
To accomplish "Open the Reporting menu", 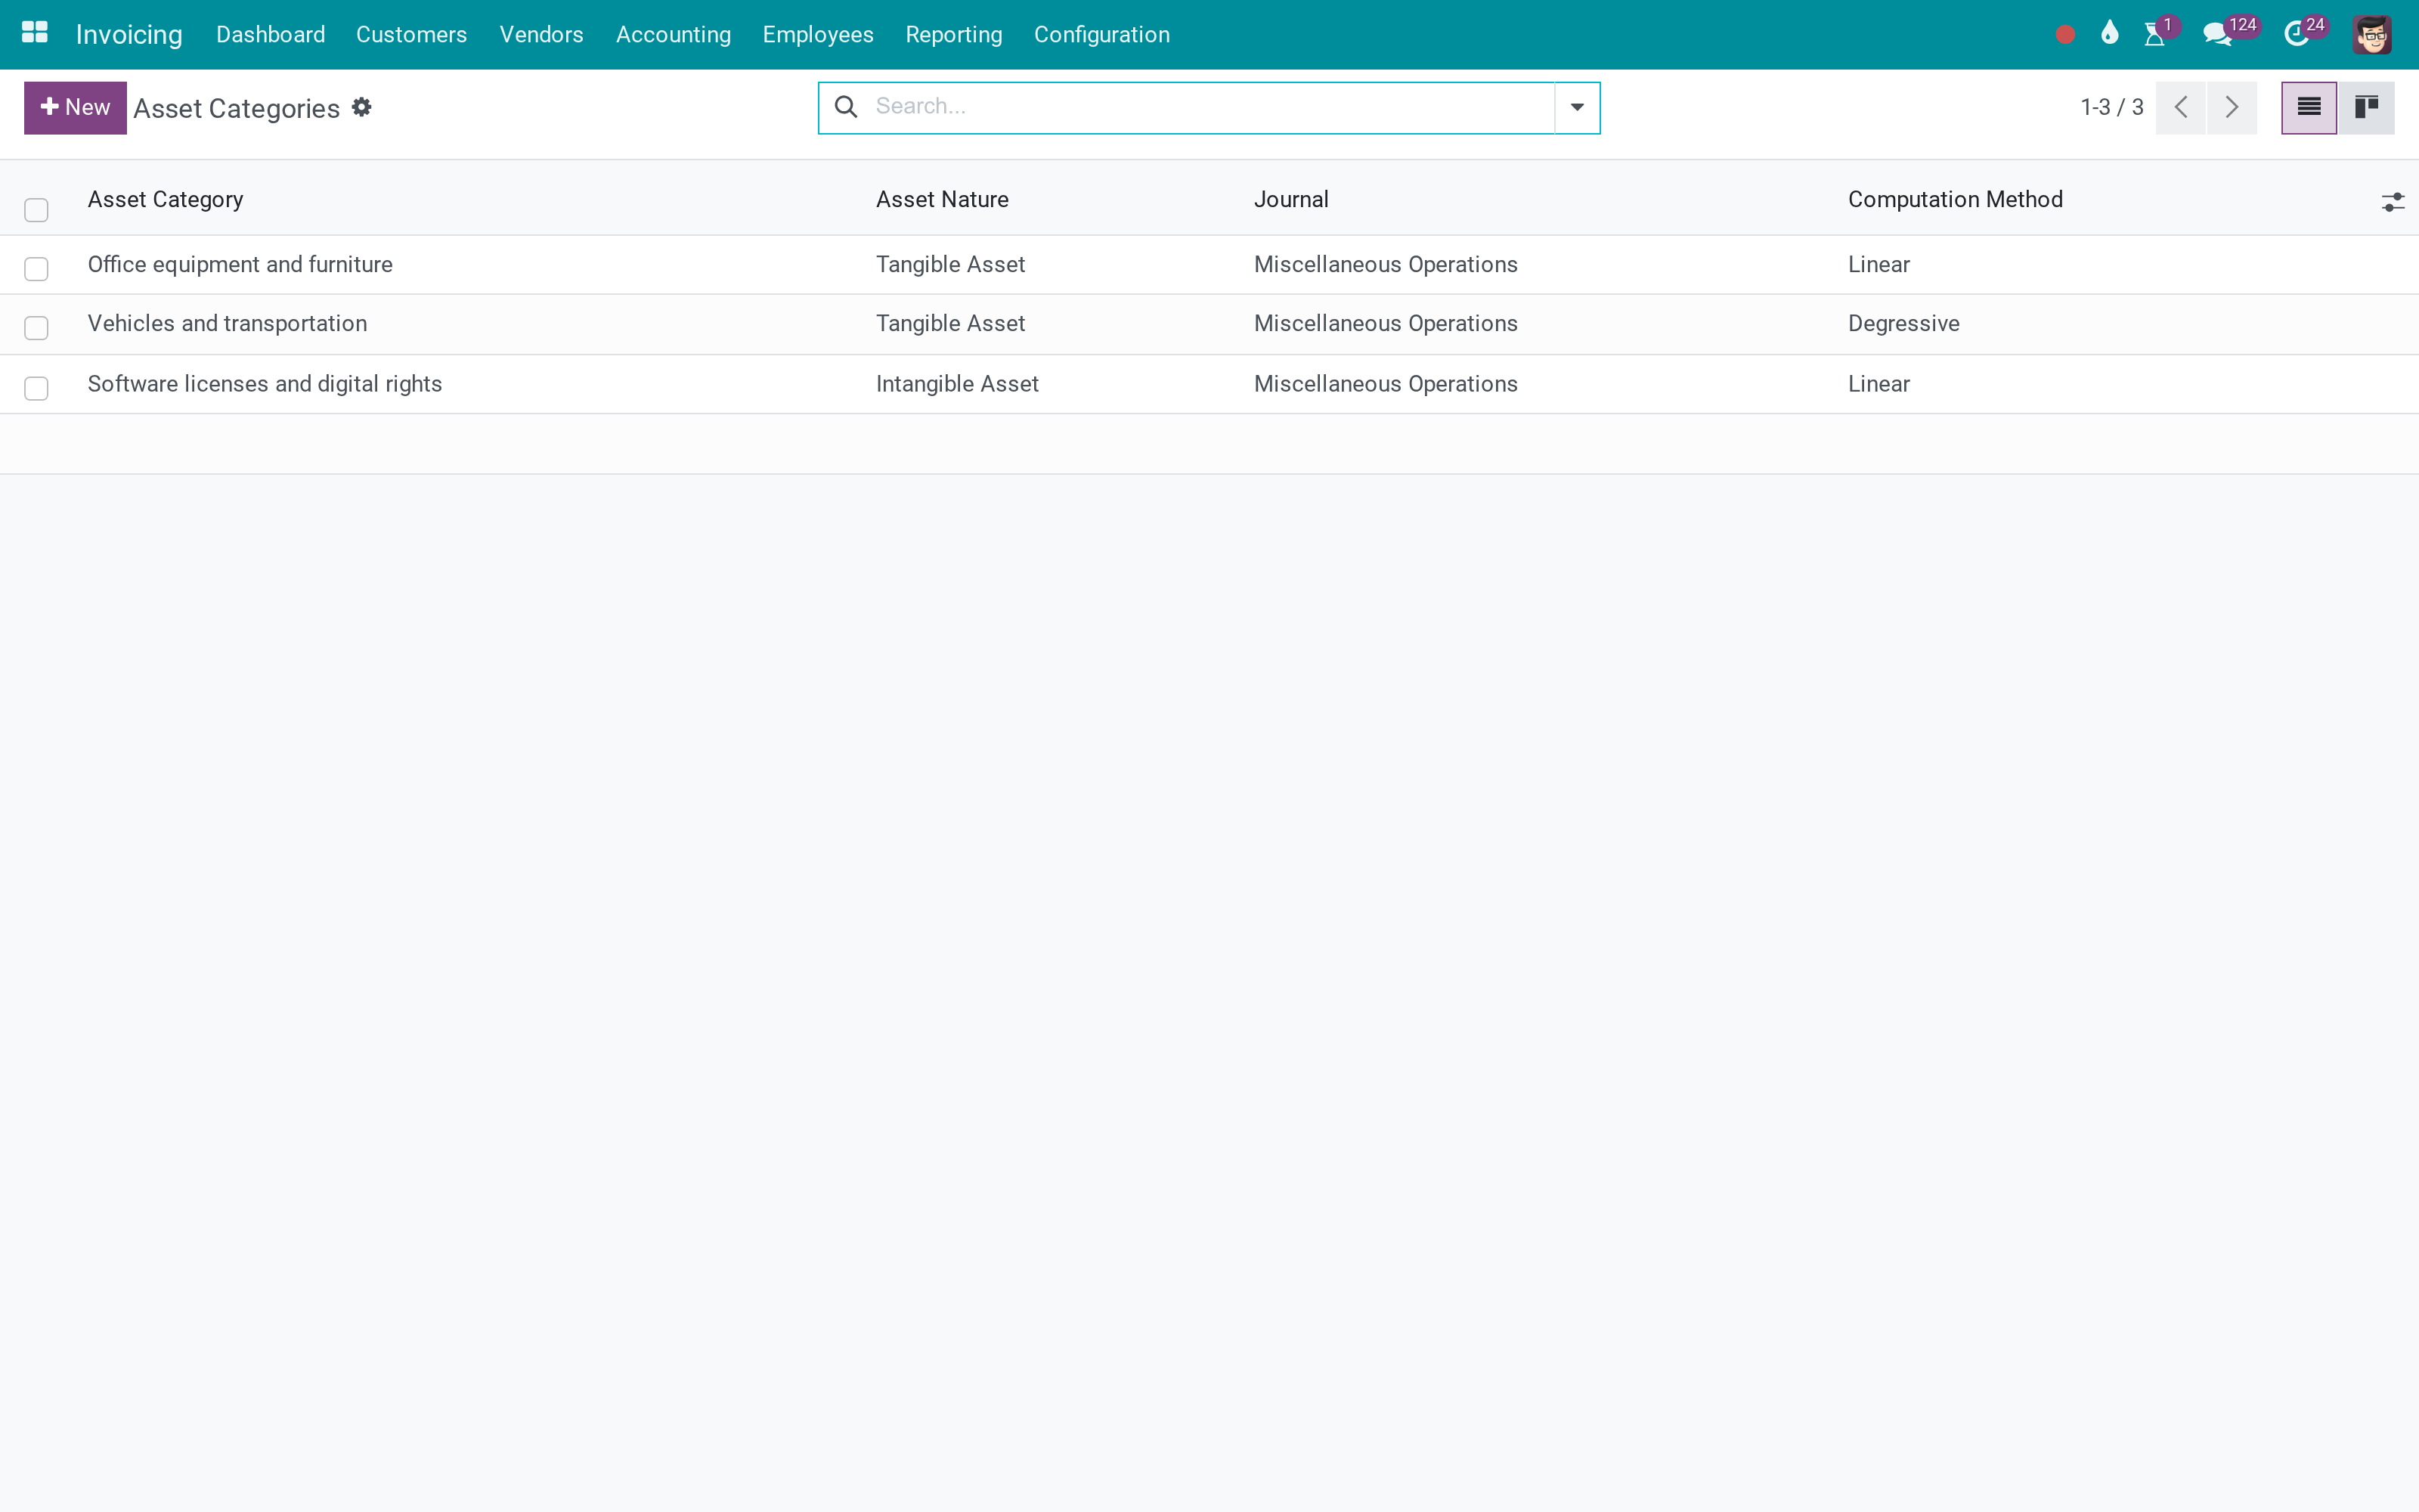I will (953, 34).
